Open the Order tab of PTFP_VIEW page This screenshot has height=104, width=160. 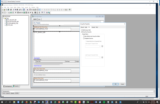pos(39,19)
